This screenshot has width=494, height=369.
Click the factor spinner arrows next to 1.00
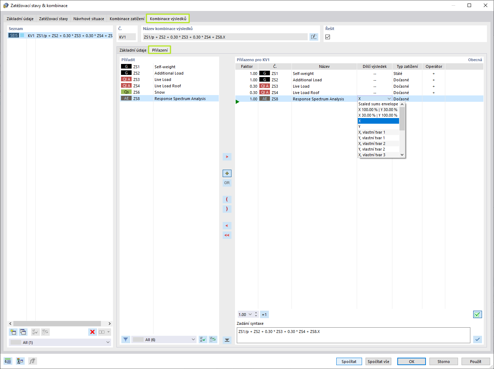tap(256, 314)
